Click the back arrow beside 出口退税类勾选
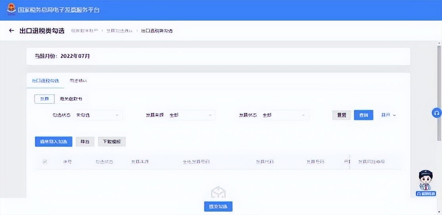This screenshot has width=442, height=215. pyautogui.click(x=11, y=31)
